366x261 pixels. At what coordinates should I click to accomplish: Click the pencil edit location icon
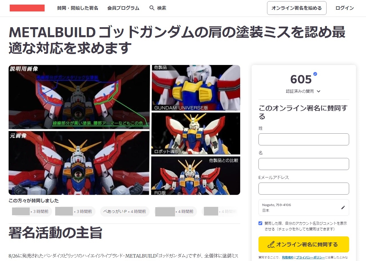pos(343,207)
